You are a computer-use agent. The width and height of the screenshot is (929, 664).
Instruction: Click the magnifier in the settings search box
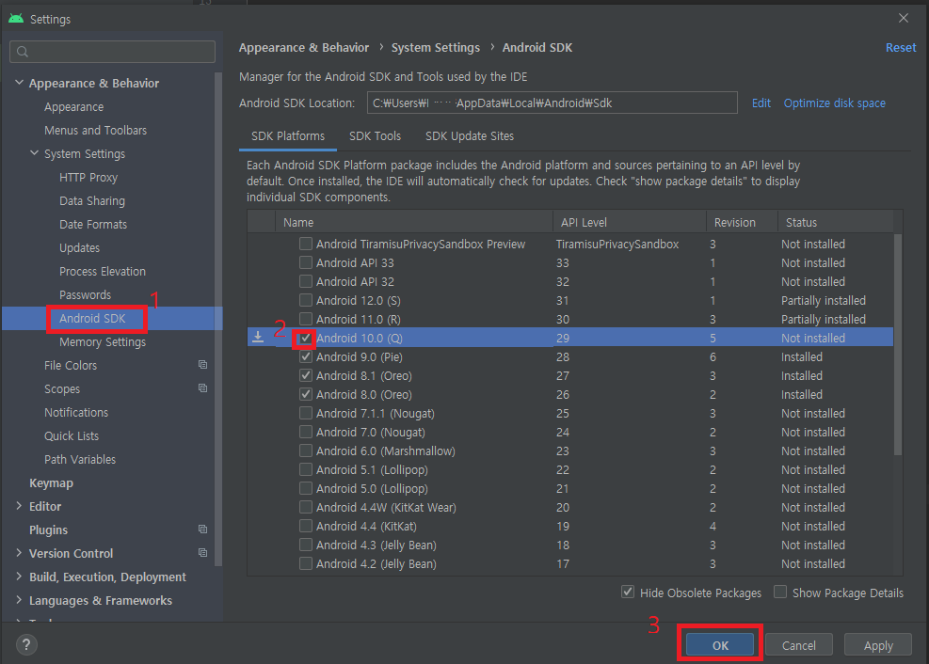coord(23,51)
